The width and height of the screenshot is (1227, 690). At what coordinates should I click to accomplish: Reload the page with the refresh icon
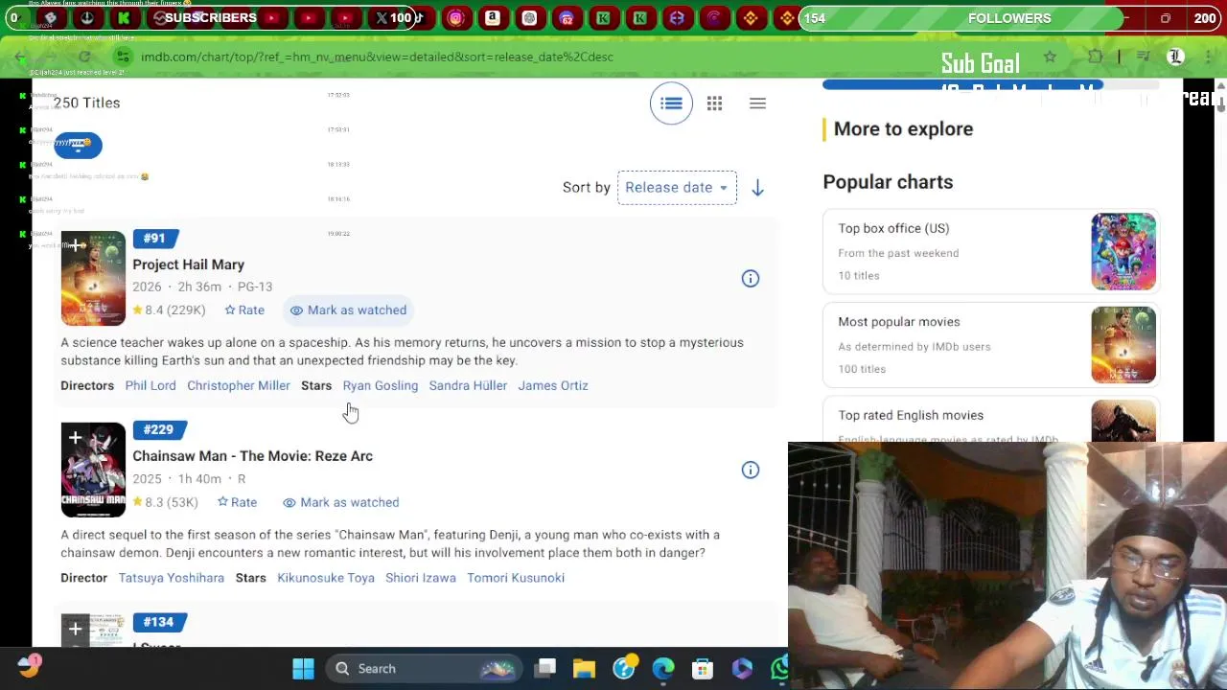[84, 57]
